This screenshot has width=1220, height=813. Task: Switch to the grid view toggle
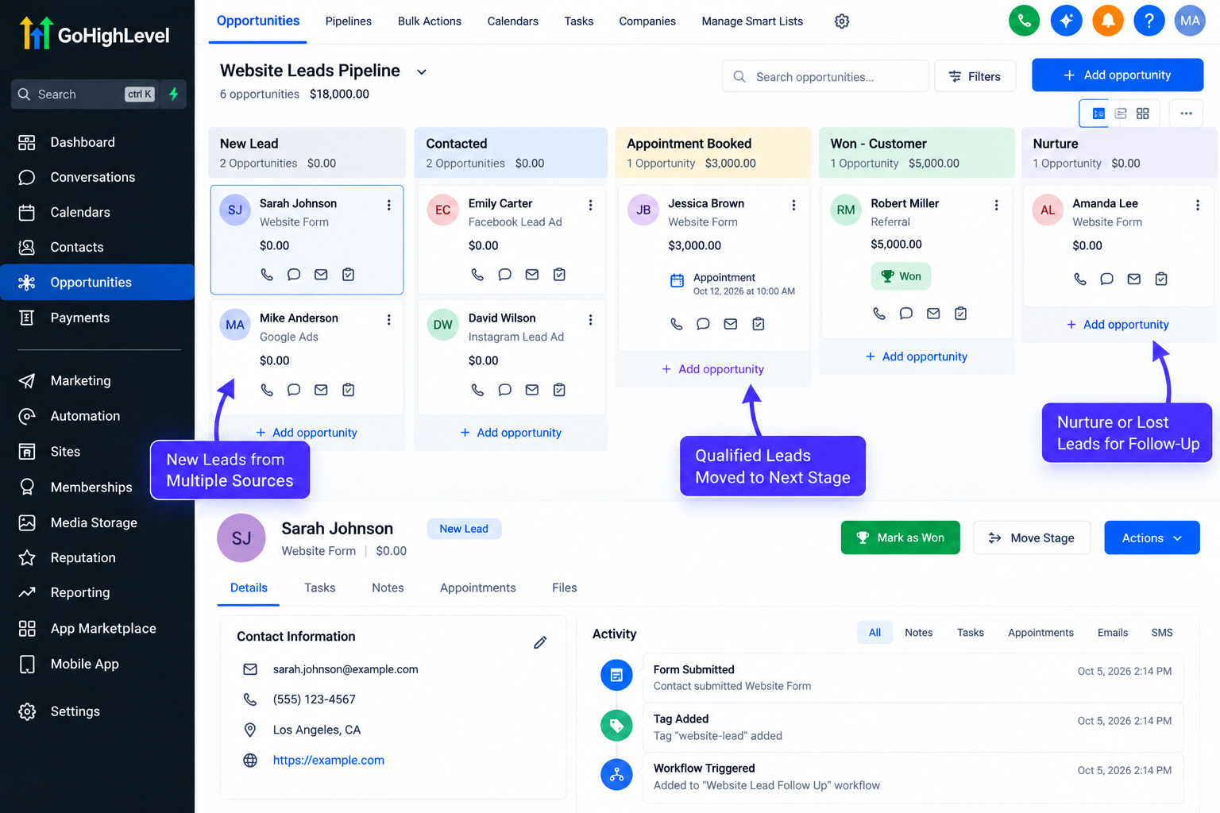pos(1143,114)
